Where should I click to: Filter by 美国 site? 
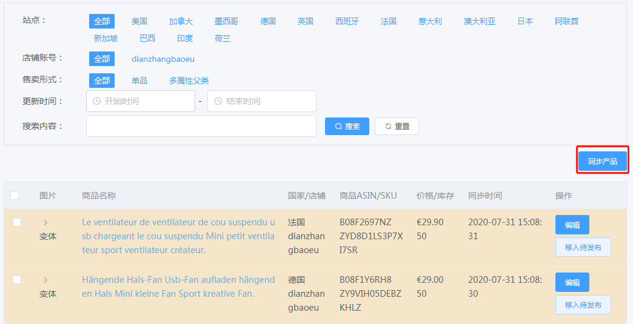point(139,21)
